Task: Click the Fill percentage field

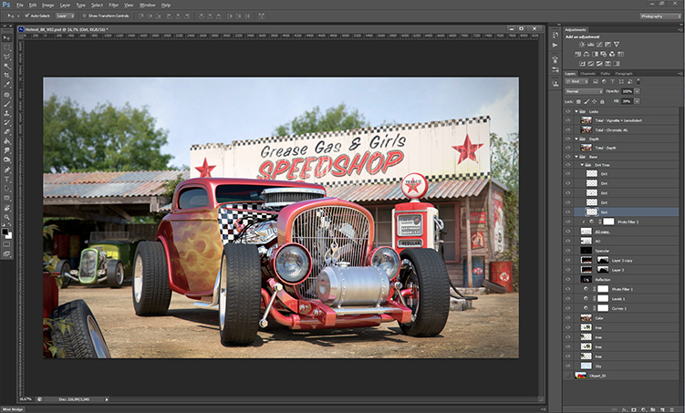Action: coord(628,101)
